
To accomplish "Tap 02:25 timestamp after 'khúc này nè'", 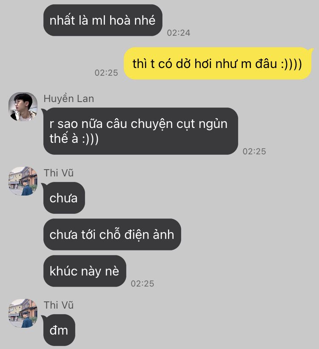I will click(x=142, y=284).
